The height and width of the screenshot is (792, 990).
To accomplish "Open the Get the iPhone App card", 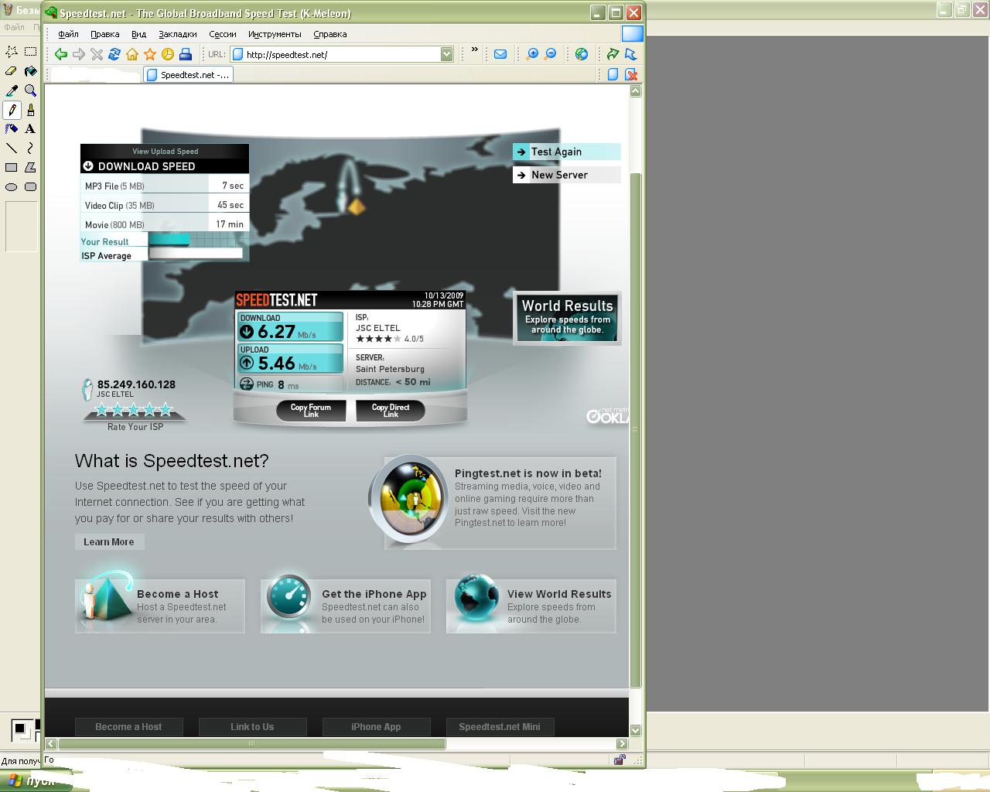I will [x=346, y=606].
